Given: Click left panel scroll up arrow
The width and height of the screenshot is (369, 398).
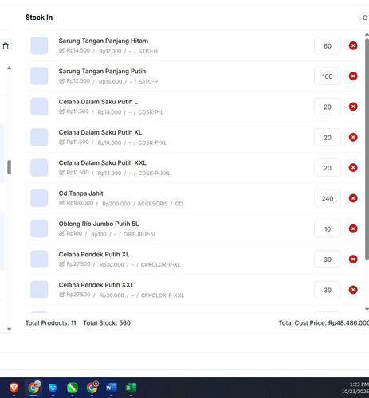Looking at the screenshot, I should pyautogui.click(x=10, y=68).
